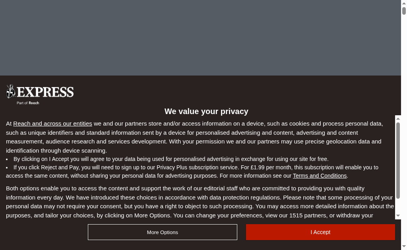Click the consent scrollbar track below thumb

pyautogui.click(x=398, y=206)
